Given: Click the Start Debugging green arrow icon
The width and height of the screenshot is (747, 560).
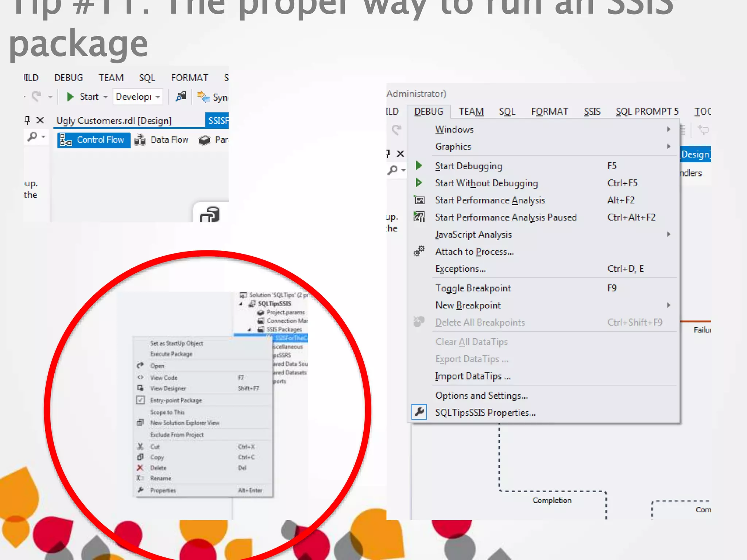Looking at the screenshot, I should pyautogui.click(x=419, y=166).
